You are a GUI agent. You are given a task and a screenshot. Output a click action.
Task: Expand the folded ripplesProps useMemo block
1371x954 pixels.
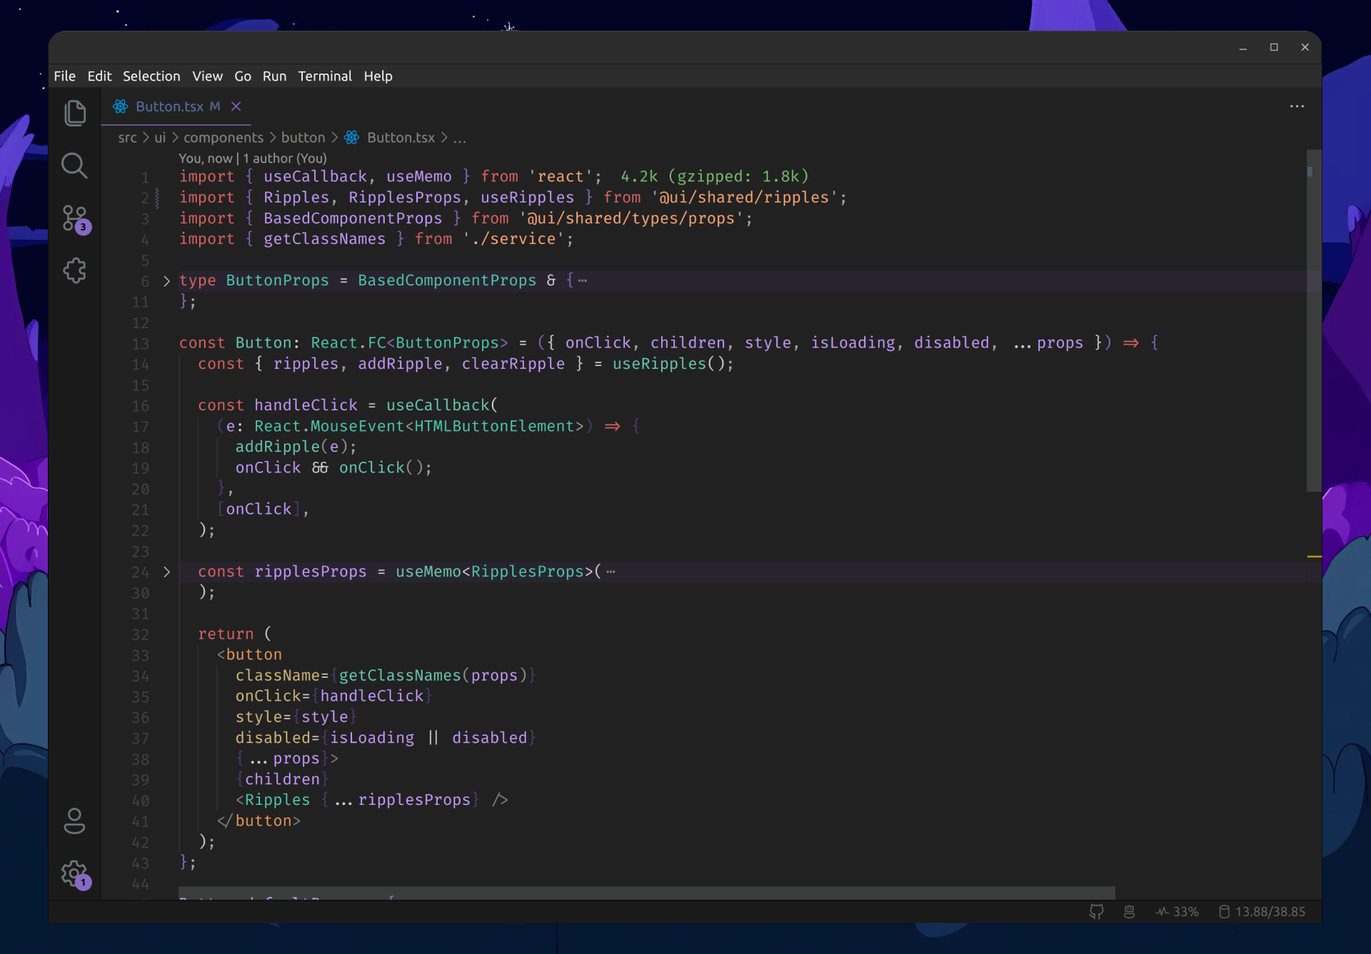(x=166, y=572)
